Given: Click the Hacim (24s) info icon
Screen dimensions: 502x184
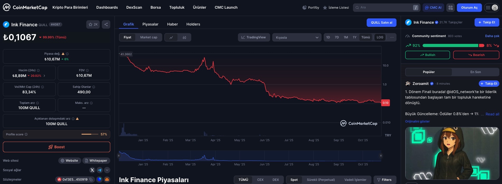Looking at the screenshot, I should pyautogui.click(x=38, y=70).
